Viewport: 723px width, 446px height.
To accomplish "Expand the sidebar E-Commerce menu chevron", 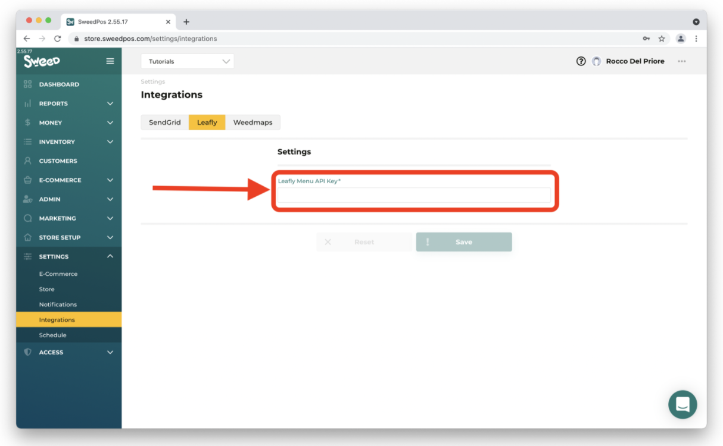I will tap(110, 180).
